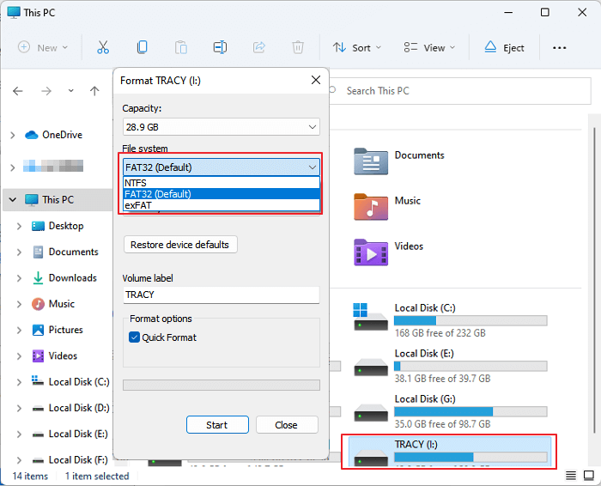
Task: Click the Up arrow navigation icon
Action: pyautogui.click(x=94, y=91)
